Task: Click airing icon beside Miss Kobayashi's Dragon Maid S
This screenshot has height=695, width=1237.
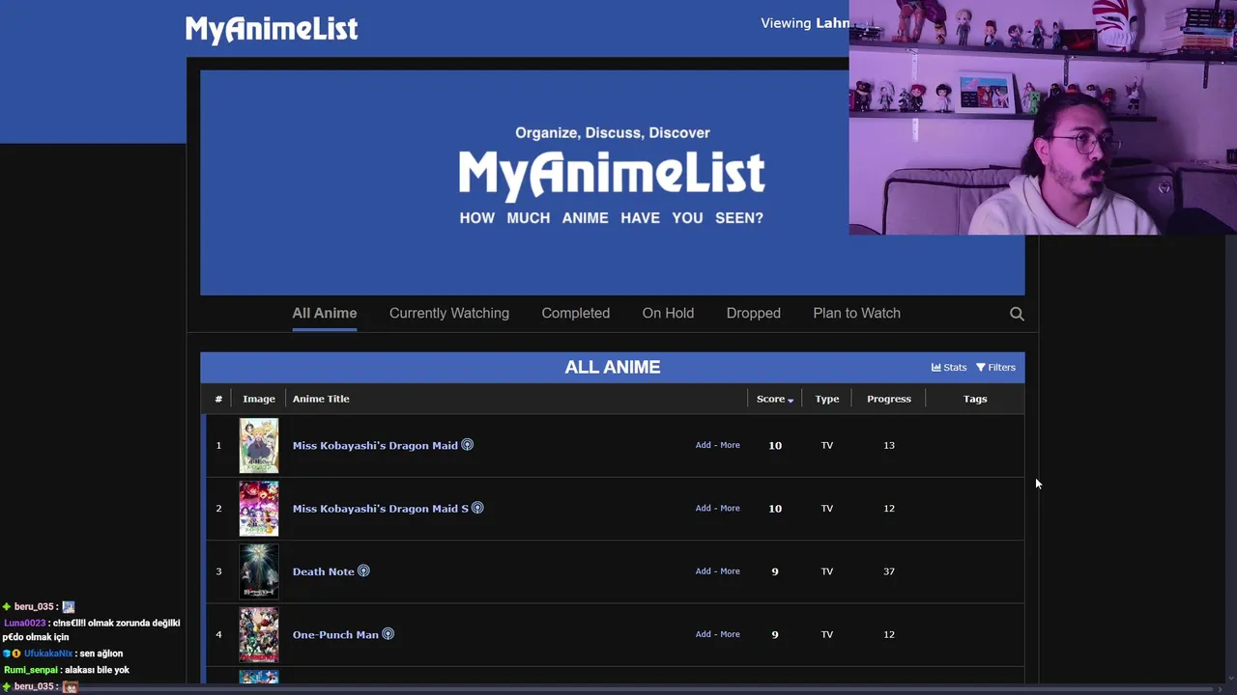Action: pos(477,508)
